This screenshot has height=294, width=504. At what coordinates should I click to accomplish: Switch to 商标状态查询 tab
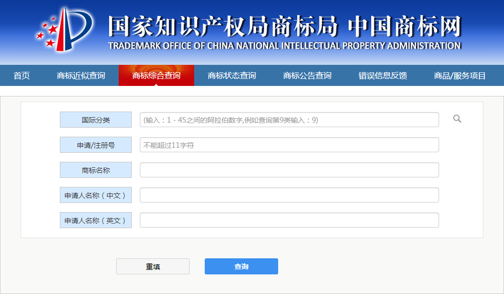point(232,75)
